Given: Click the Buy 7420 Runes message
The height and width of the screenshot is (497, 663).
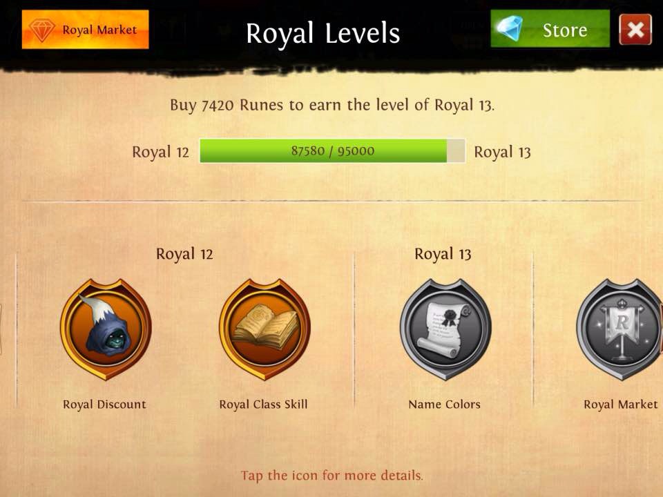Looking at the screenshot, I should [x=332, y=105].
